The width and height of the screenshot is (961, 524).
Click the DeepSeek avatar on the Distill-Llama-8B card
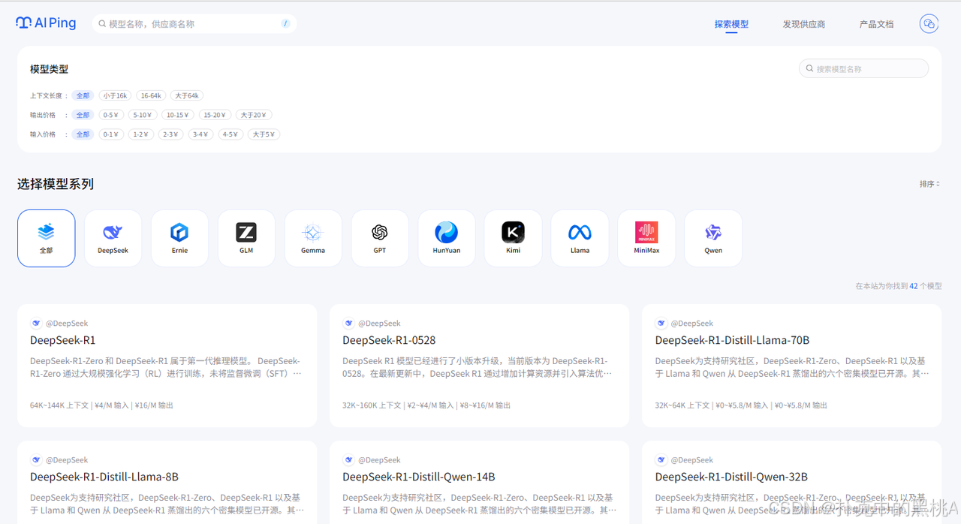[36, 460]
